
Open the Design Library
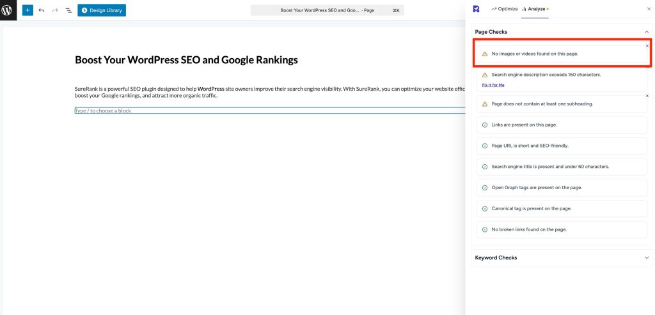[102, 10]
